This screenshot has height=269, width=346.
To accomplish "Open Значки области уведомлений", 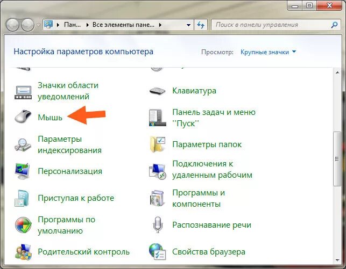I will pyautogui.click(x=68, y=91).
